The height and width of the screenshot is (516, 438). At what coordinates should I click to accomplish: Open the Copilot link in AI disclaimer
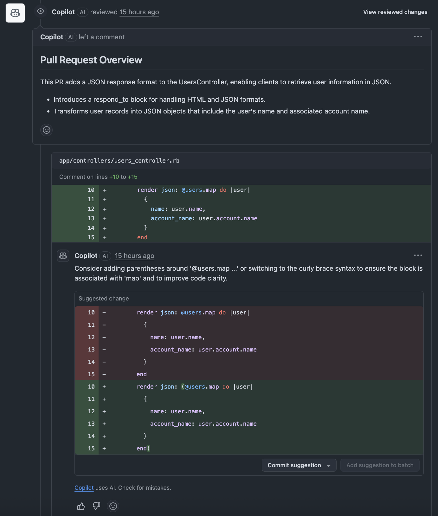coord(84,488)
